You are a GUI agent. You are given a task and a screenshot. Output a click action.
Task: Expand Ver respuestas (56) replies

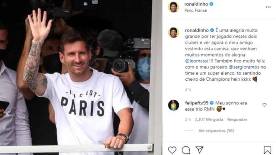tap(216, 131)
